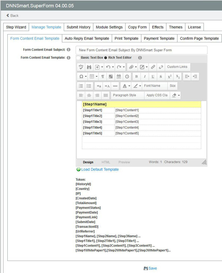Show paragraph formatting marks

click(x=103, y=77)
